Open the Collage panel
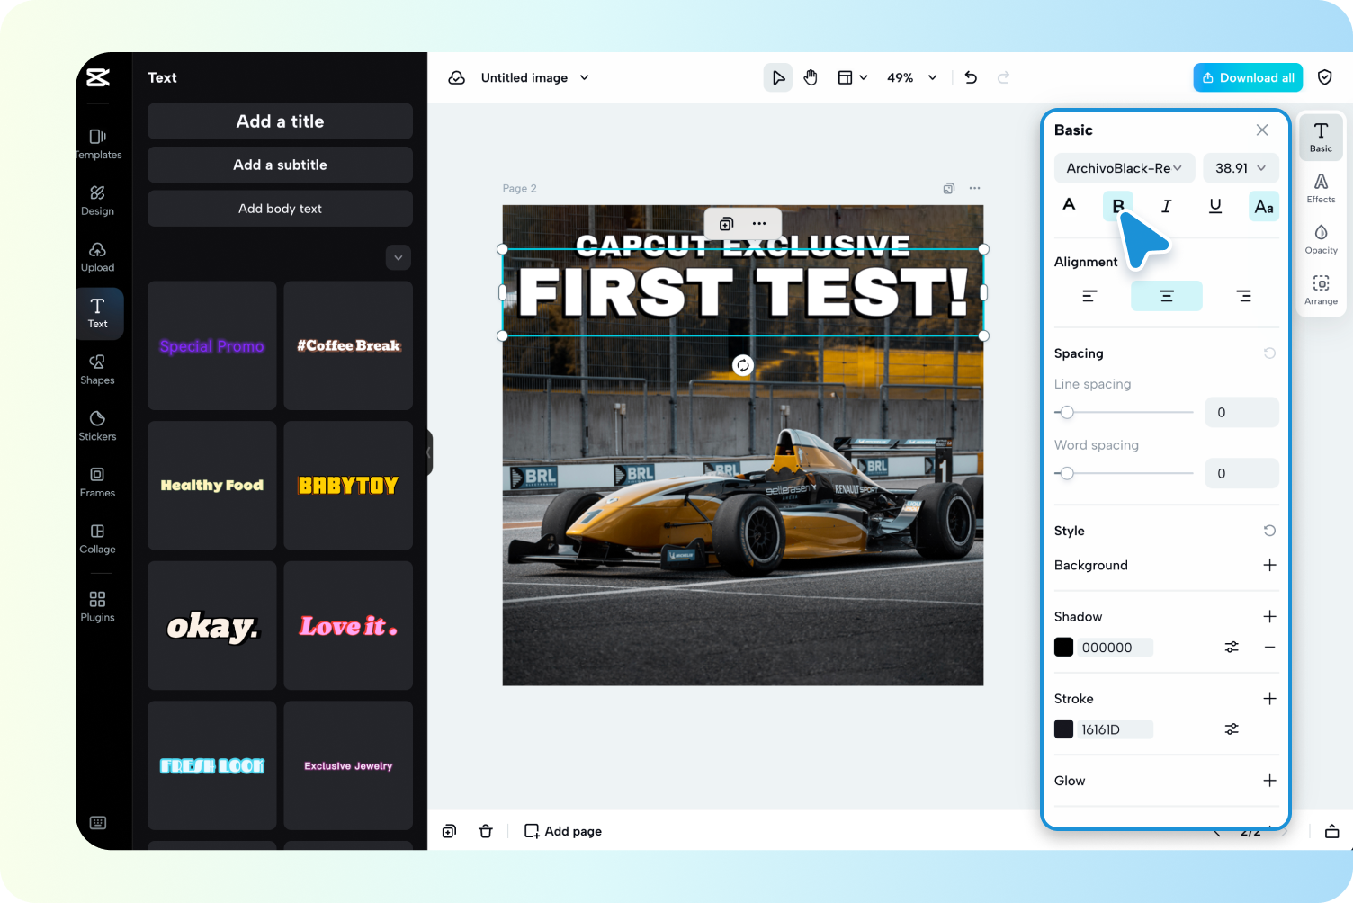Screen dimensions: 1353x903 97,539
